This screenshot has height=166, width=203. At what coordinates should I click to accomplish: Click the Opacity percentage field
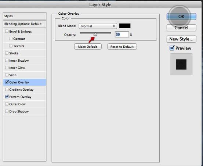click(x=122, y=35)
